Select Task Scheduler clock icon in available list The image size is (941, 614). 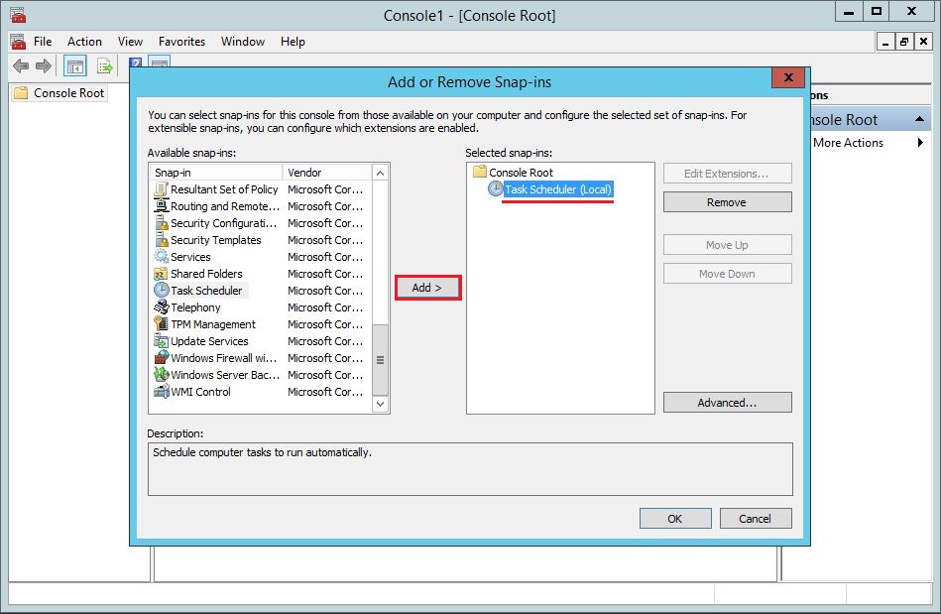coord(161,291)
